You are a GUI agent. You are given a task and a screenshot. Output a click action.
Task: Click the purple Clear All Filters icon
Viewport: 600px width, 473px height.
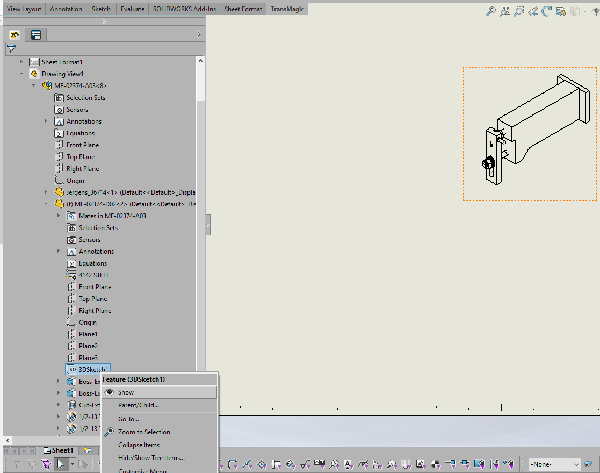click(x=46, y=464)
